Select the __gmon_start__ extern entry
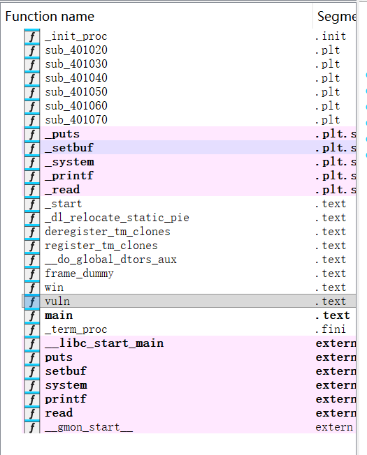Viewport: 367px width, 455px height. click(189, 427)
